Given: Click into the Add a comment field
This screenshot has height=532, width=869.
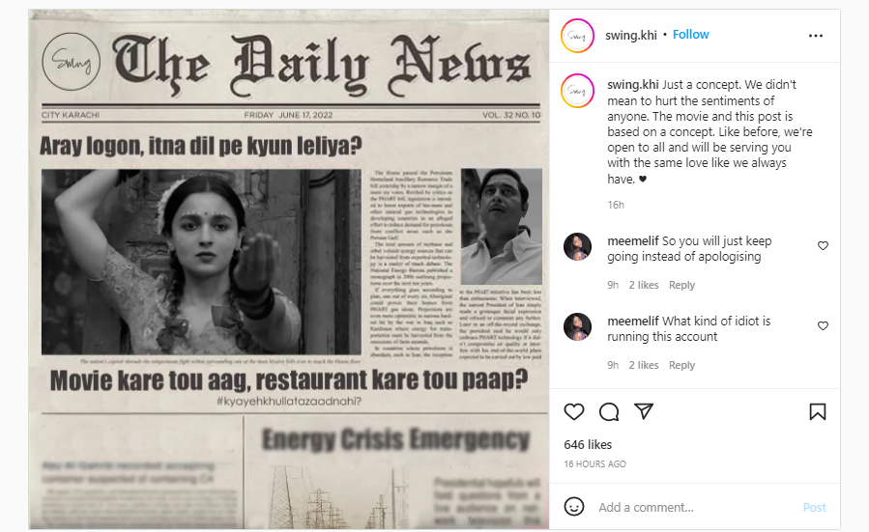Looking at the screenshot, I should click(696, 507).
